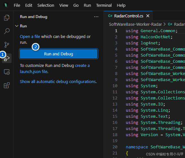Click line number 19 in the gutter

pos(115,141)
